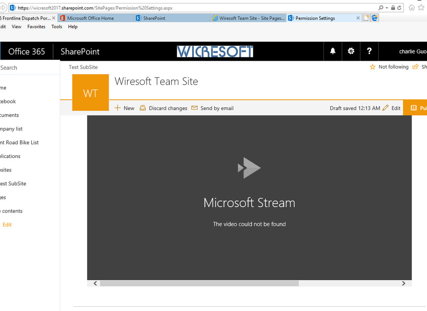Click the address bar padlock icon

tap(393, 8)
